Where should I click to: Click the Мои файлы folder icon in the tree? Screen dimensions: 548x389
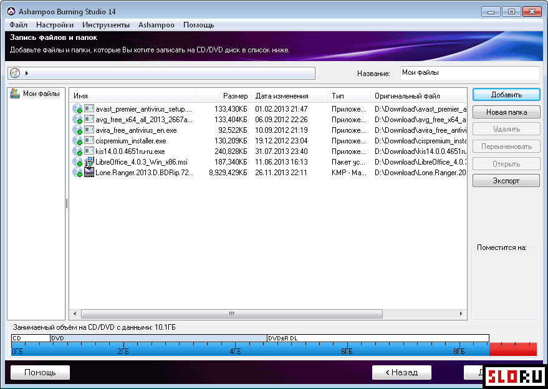15,94
